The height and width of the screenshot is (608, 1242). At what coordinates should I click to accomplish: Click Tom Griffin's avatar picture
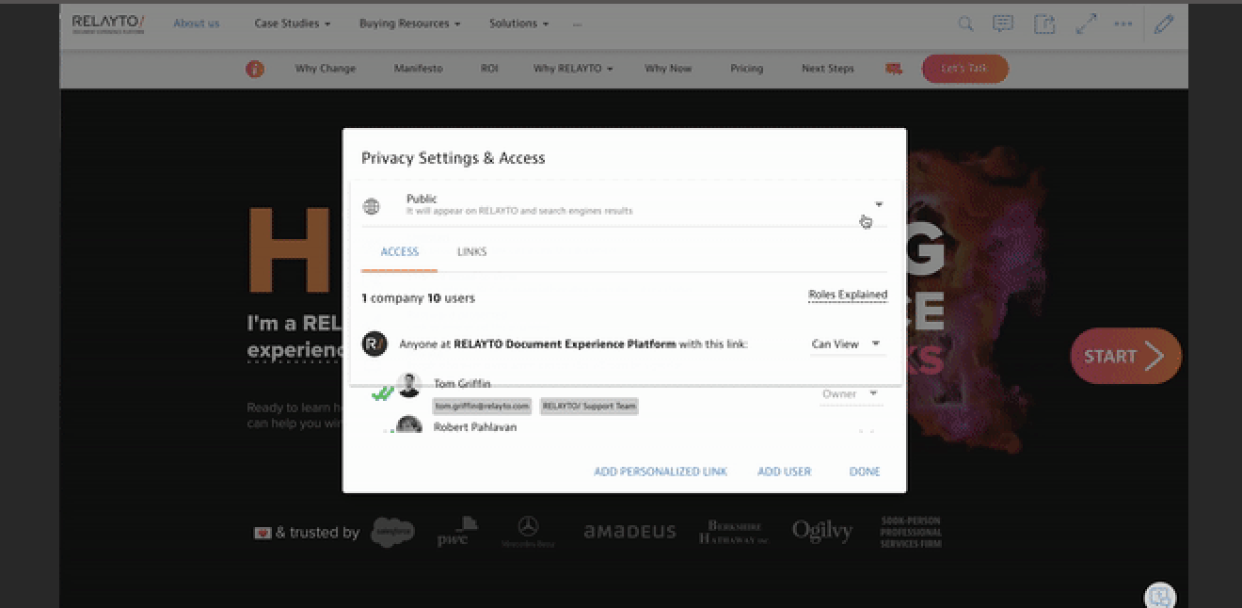(x=408, y=384)
